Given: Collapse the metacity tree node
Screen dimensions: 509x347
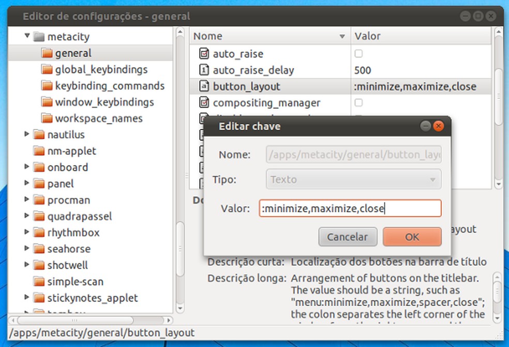Looking at the screenshot, I should [27, 35].
